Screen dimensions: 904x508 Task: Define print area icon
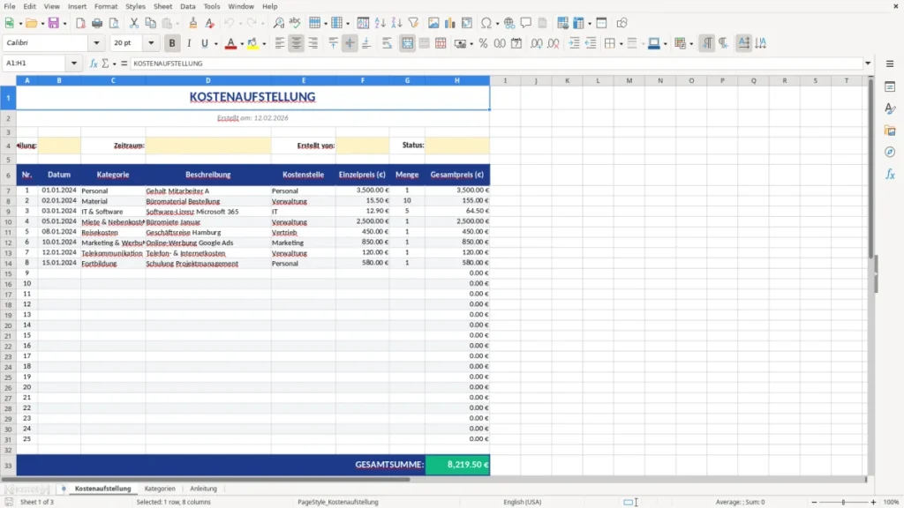pos(562,23)
